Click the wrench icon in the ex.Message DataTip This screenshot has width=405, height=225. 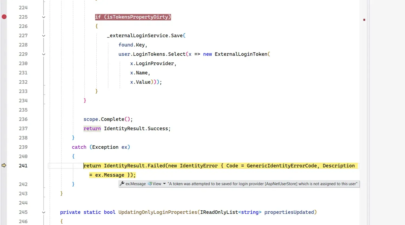click(122, 184)
